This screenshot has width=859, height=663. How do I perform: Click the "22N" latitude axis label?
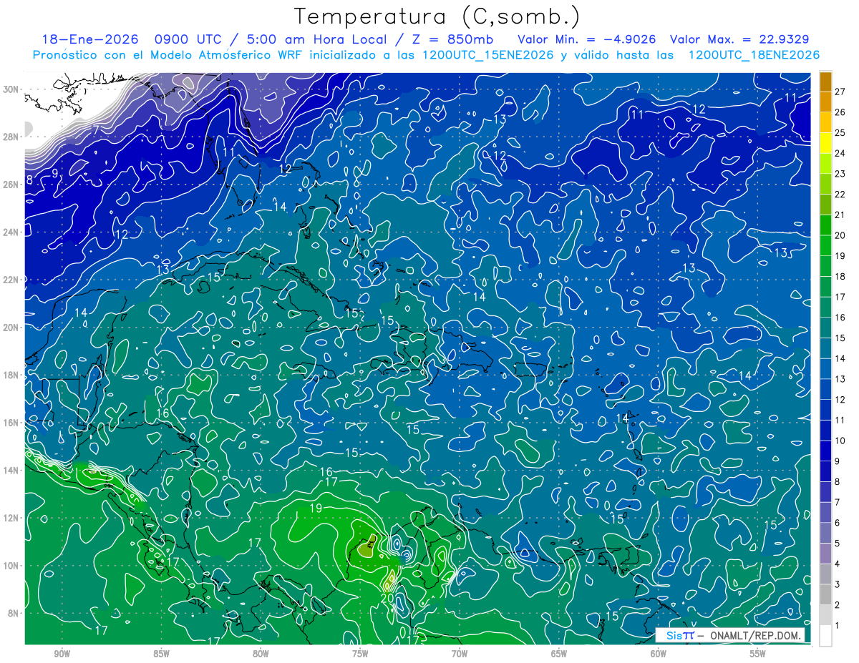point(11,280)
